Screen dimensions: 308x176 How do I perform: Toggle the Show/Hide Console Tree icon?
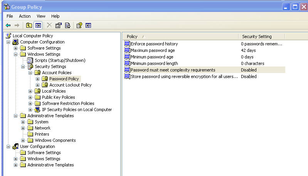point(38,25)
